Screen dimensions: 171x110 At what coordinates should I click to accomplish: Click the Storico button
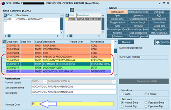click(126, 42)
